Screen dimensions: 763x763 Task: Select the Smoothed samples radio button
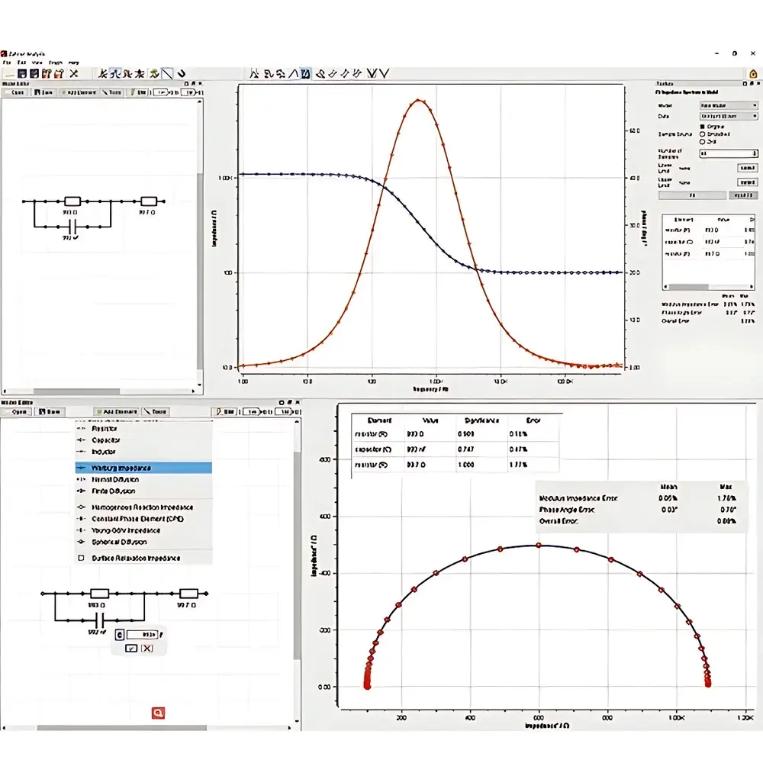tap(702, 134)
